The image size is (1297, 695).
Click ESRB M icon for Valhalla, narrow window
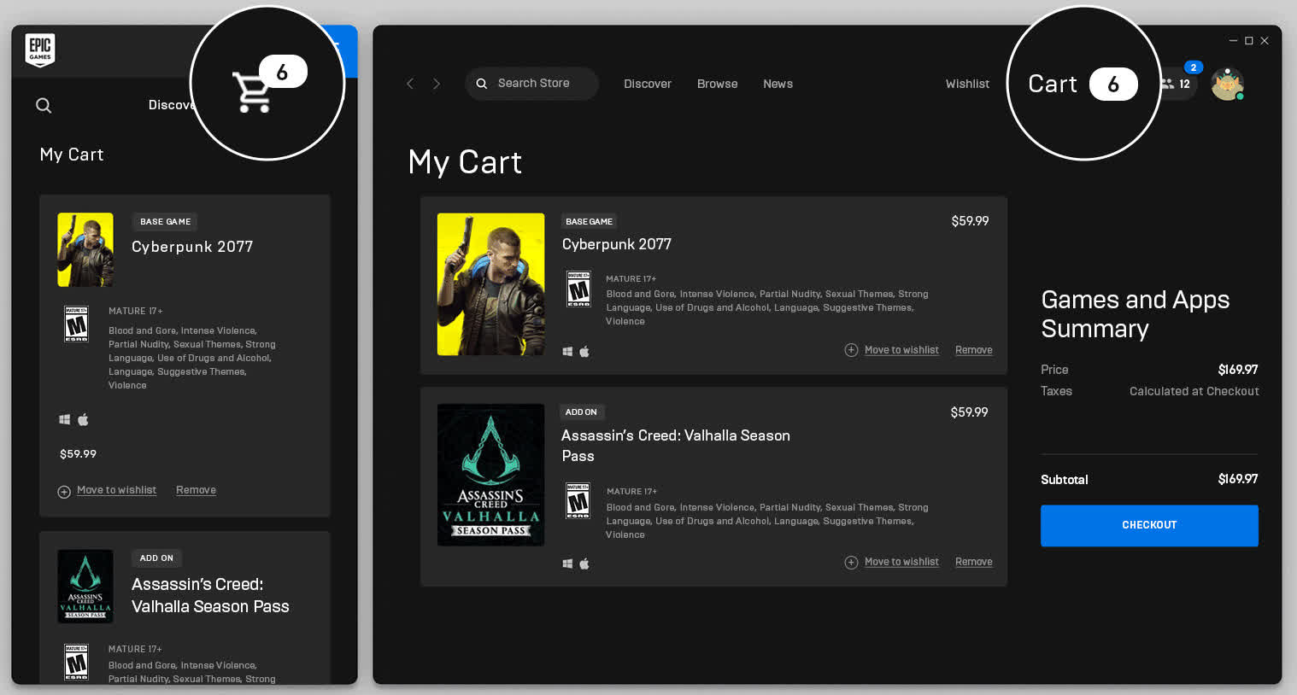pyautogui.click(x=77, y=663)
